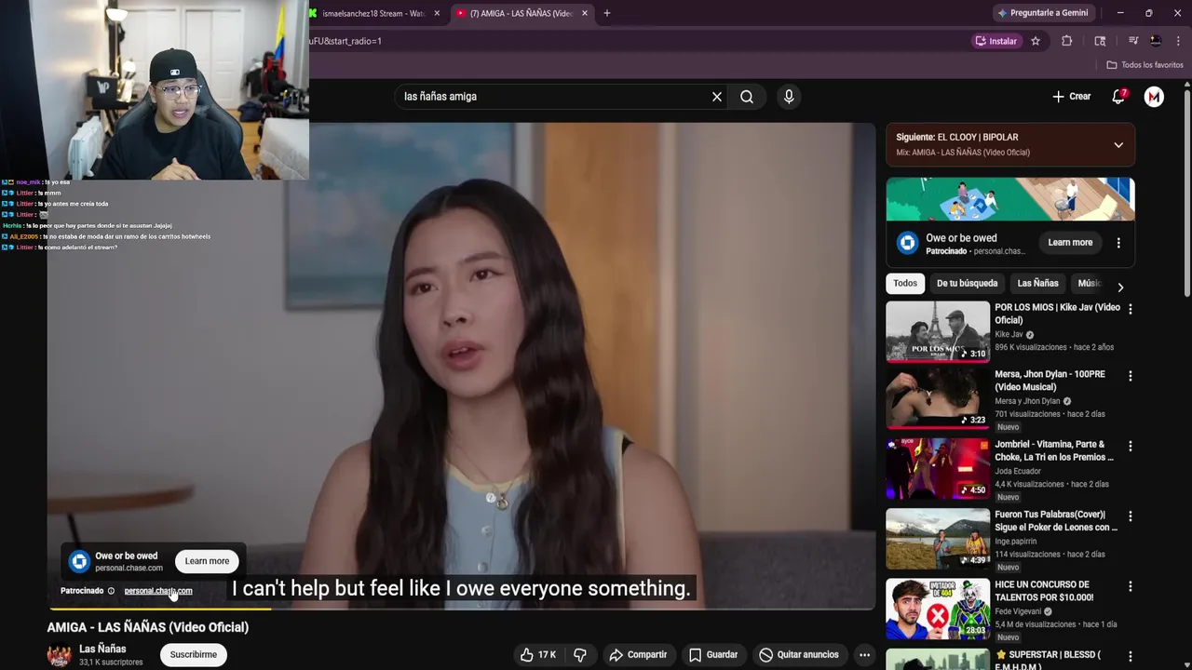Select the Música filter chip
The image size is (1192, 670).
pos(1089,284)
